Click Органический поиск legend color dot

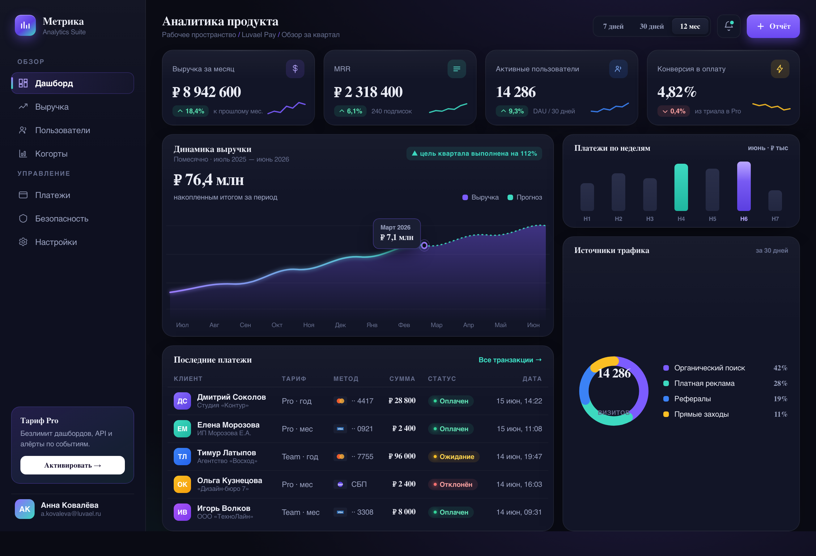(666, 368)
